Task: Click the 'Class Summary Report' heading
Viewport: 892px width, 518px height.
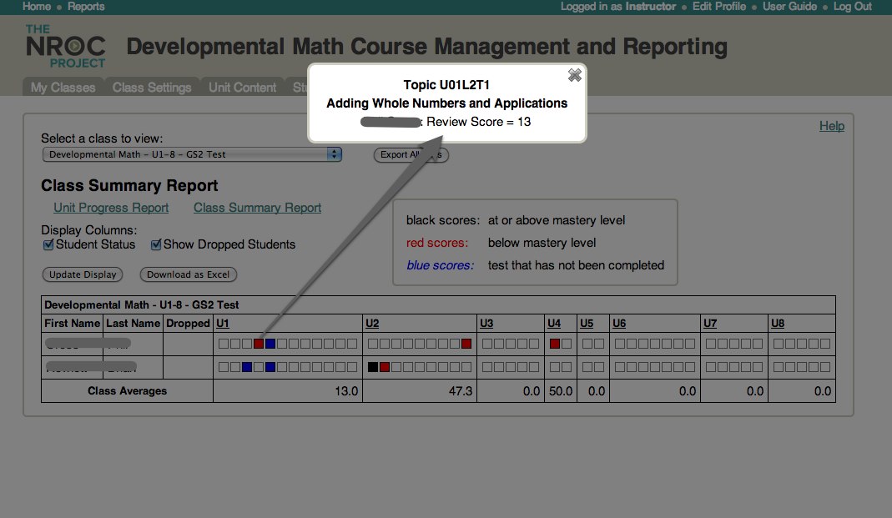Action: pyautogui.click(x=129, y=186)
